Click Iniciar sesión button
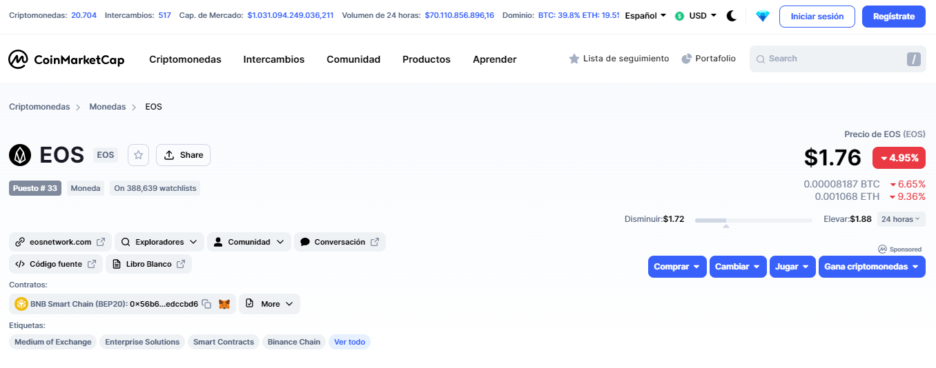 [x=817, y=17]
